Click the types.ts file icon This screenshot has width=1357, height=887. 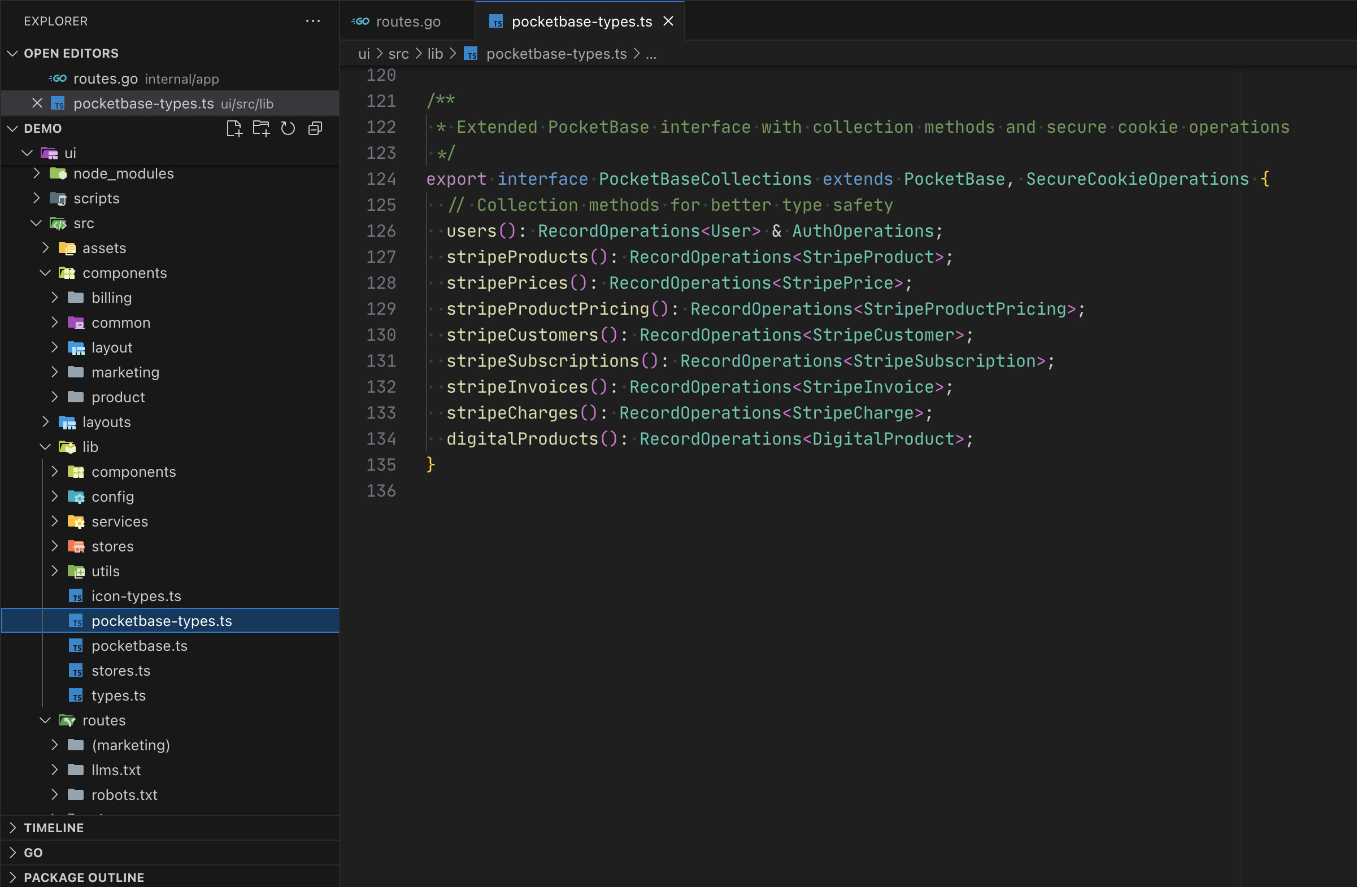(76, 695)
